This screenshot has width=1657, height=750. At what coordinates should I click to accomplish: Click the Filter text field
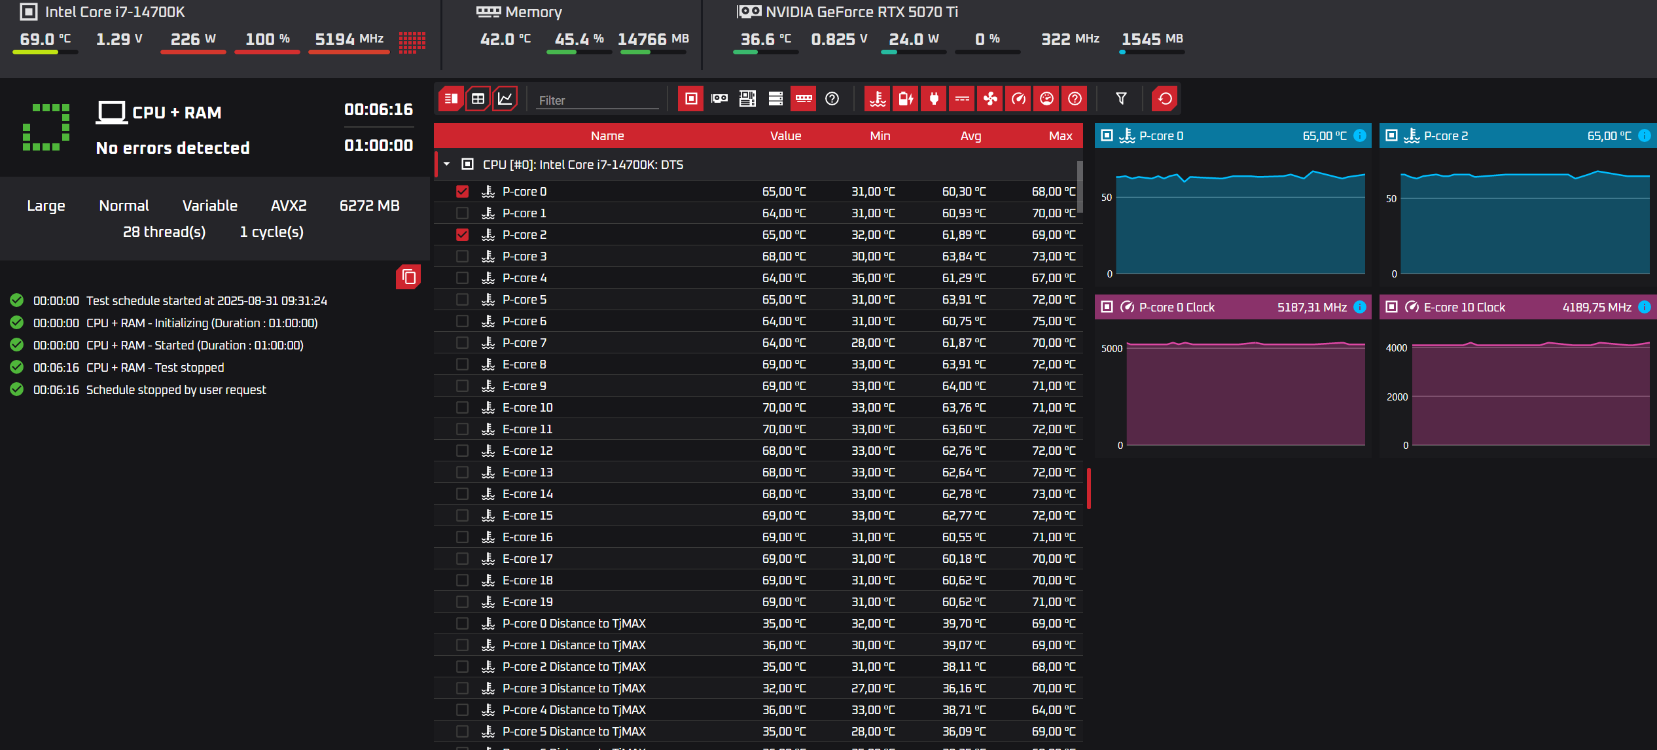(597, 100)
